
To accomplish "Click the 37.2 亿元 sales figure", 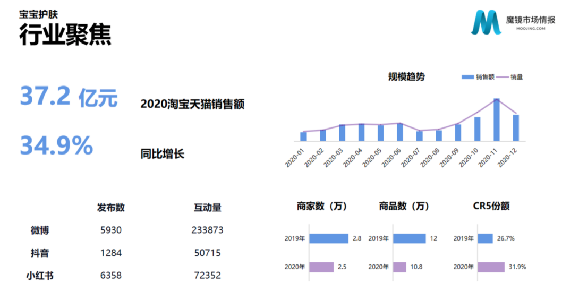I will point(69,97).
